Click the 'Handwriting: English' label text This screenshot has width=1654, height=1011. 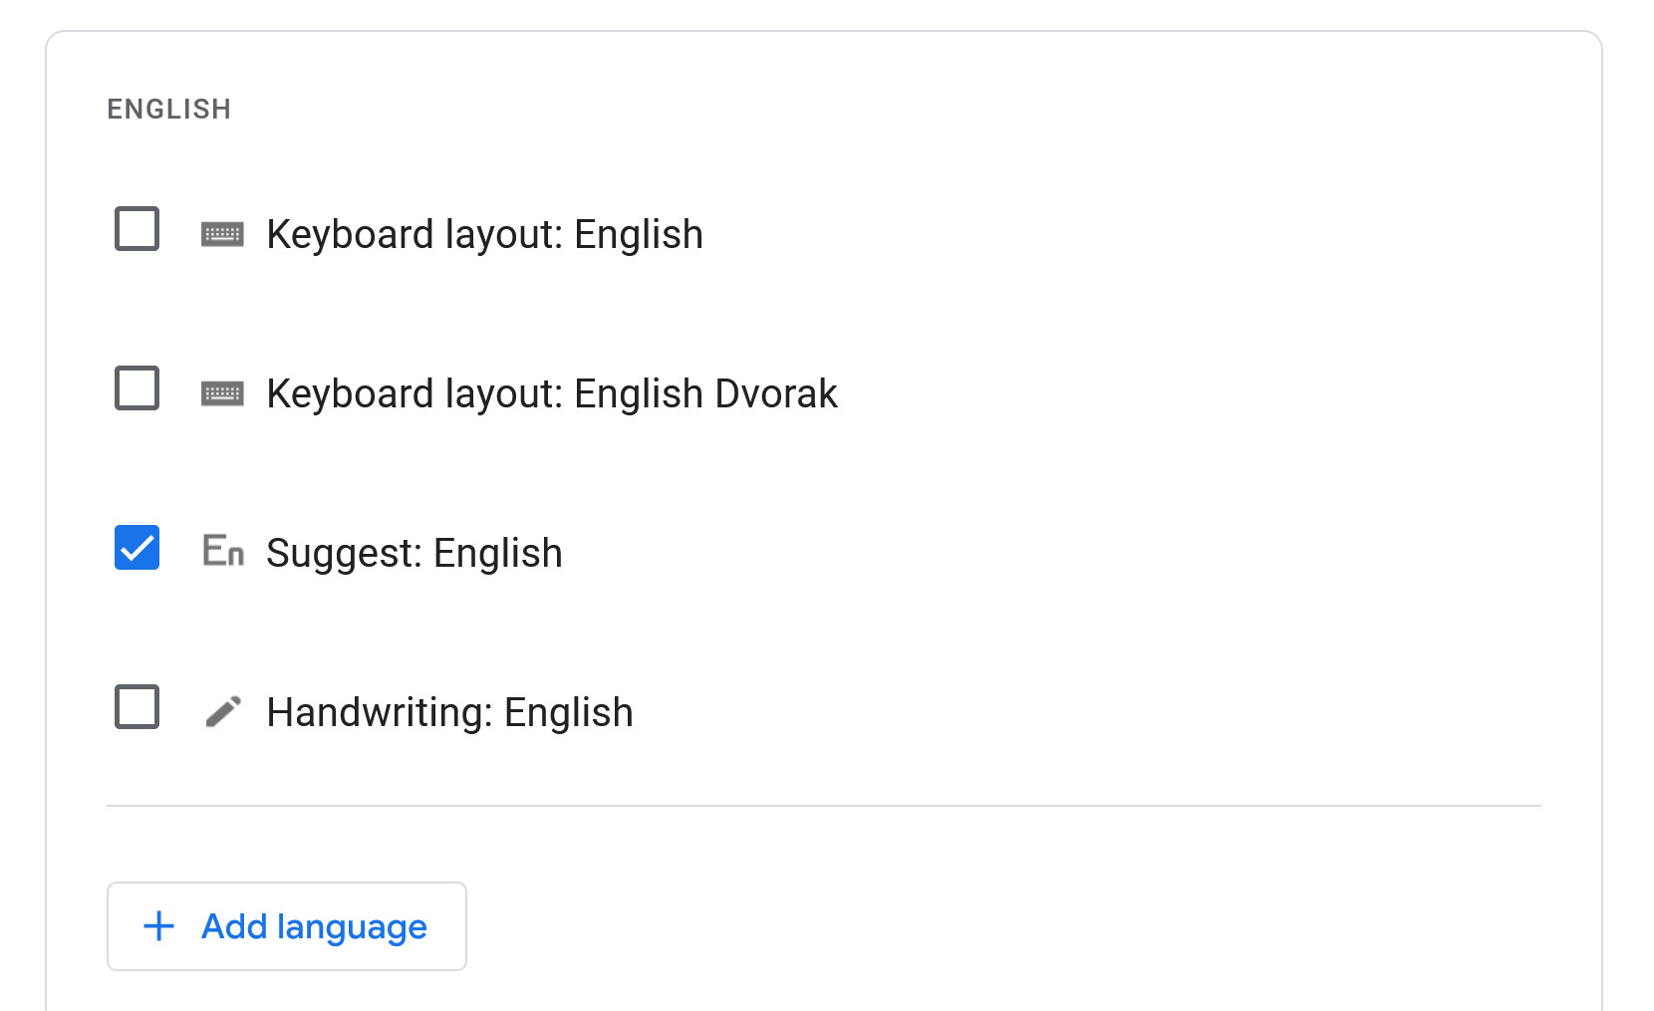pos(449,713)
